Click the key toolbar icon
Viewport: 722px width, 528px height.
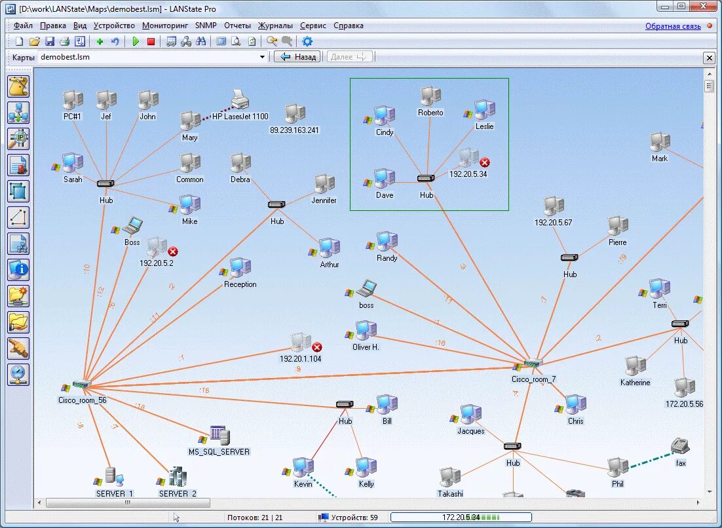272,41
